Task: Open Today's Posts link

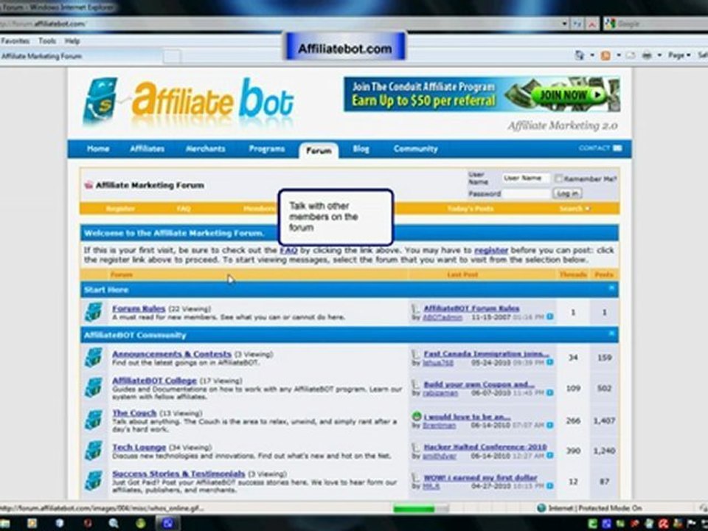Action: (x=470, y=209)
